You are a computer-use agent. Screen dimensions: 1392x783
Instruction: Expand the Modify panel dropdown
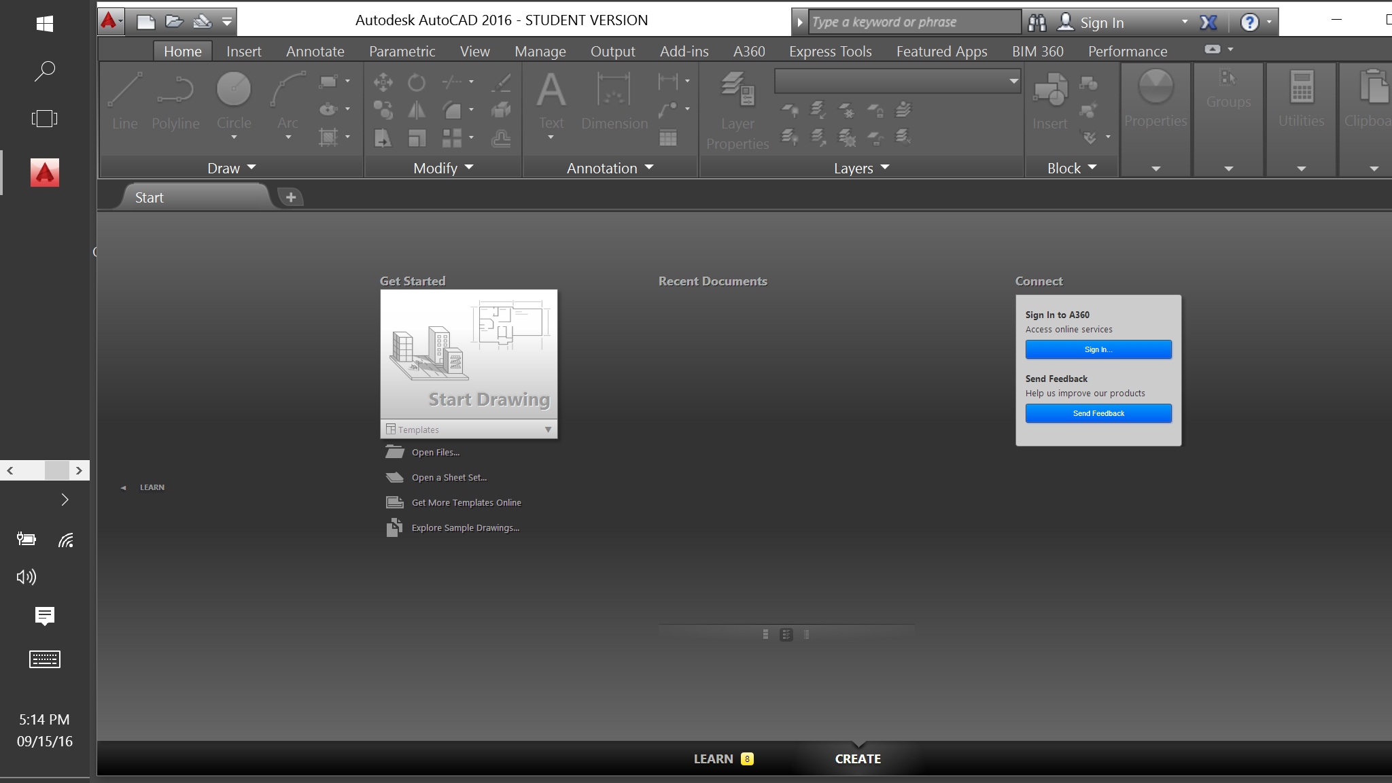coord(443,168)
